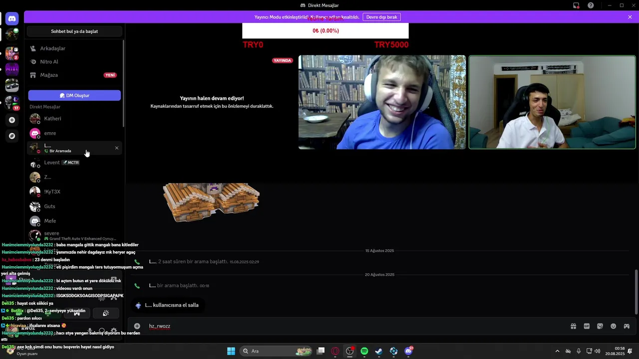
Task: Open GIF picker icon
Action: pyautogui.click(x=587, y=326)
